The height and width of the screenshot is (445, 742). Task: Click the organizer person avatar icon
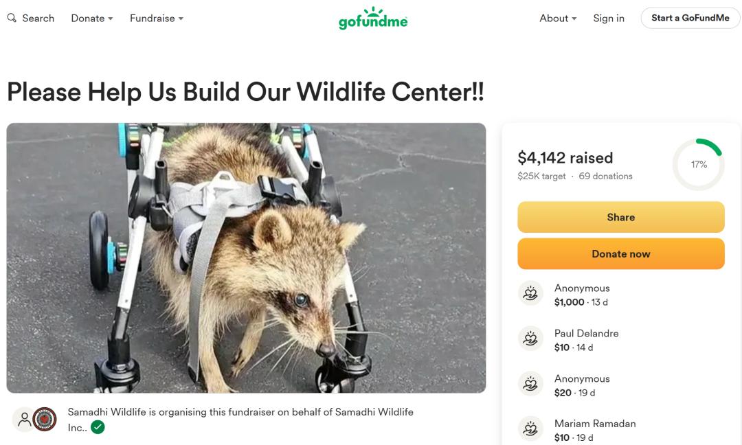[x=25, y=419]
